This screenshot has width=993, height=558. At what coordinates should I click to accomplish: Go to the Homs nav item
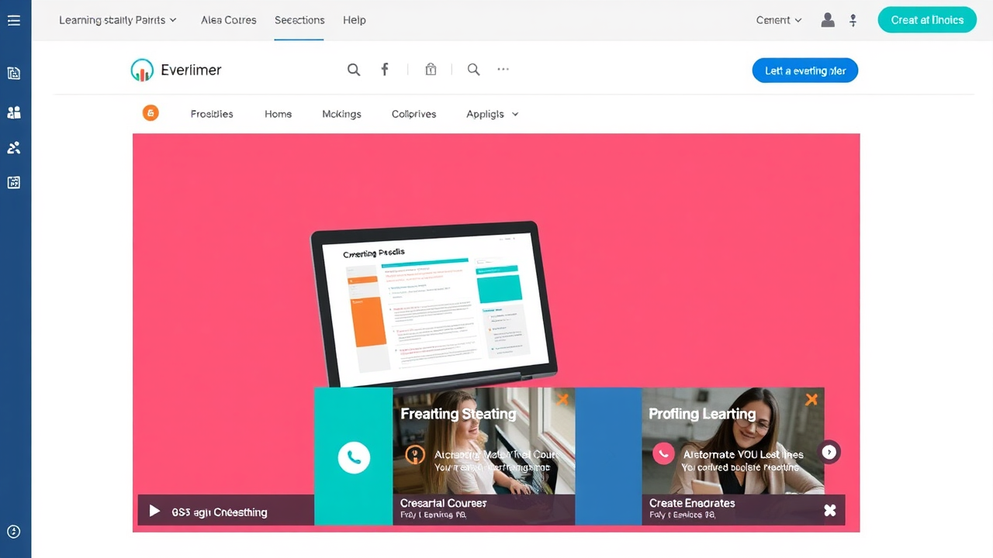pyautogui.click(x=279, y=114)
